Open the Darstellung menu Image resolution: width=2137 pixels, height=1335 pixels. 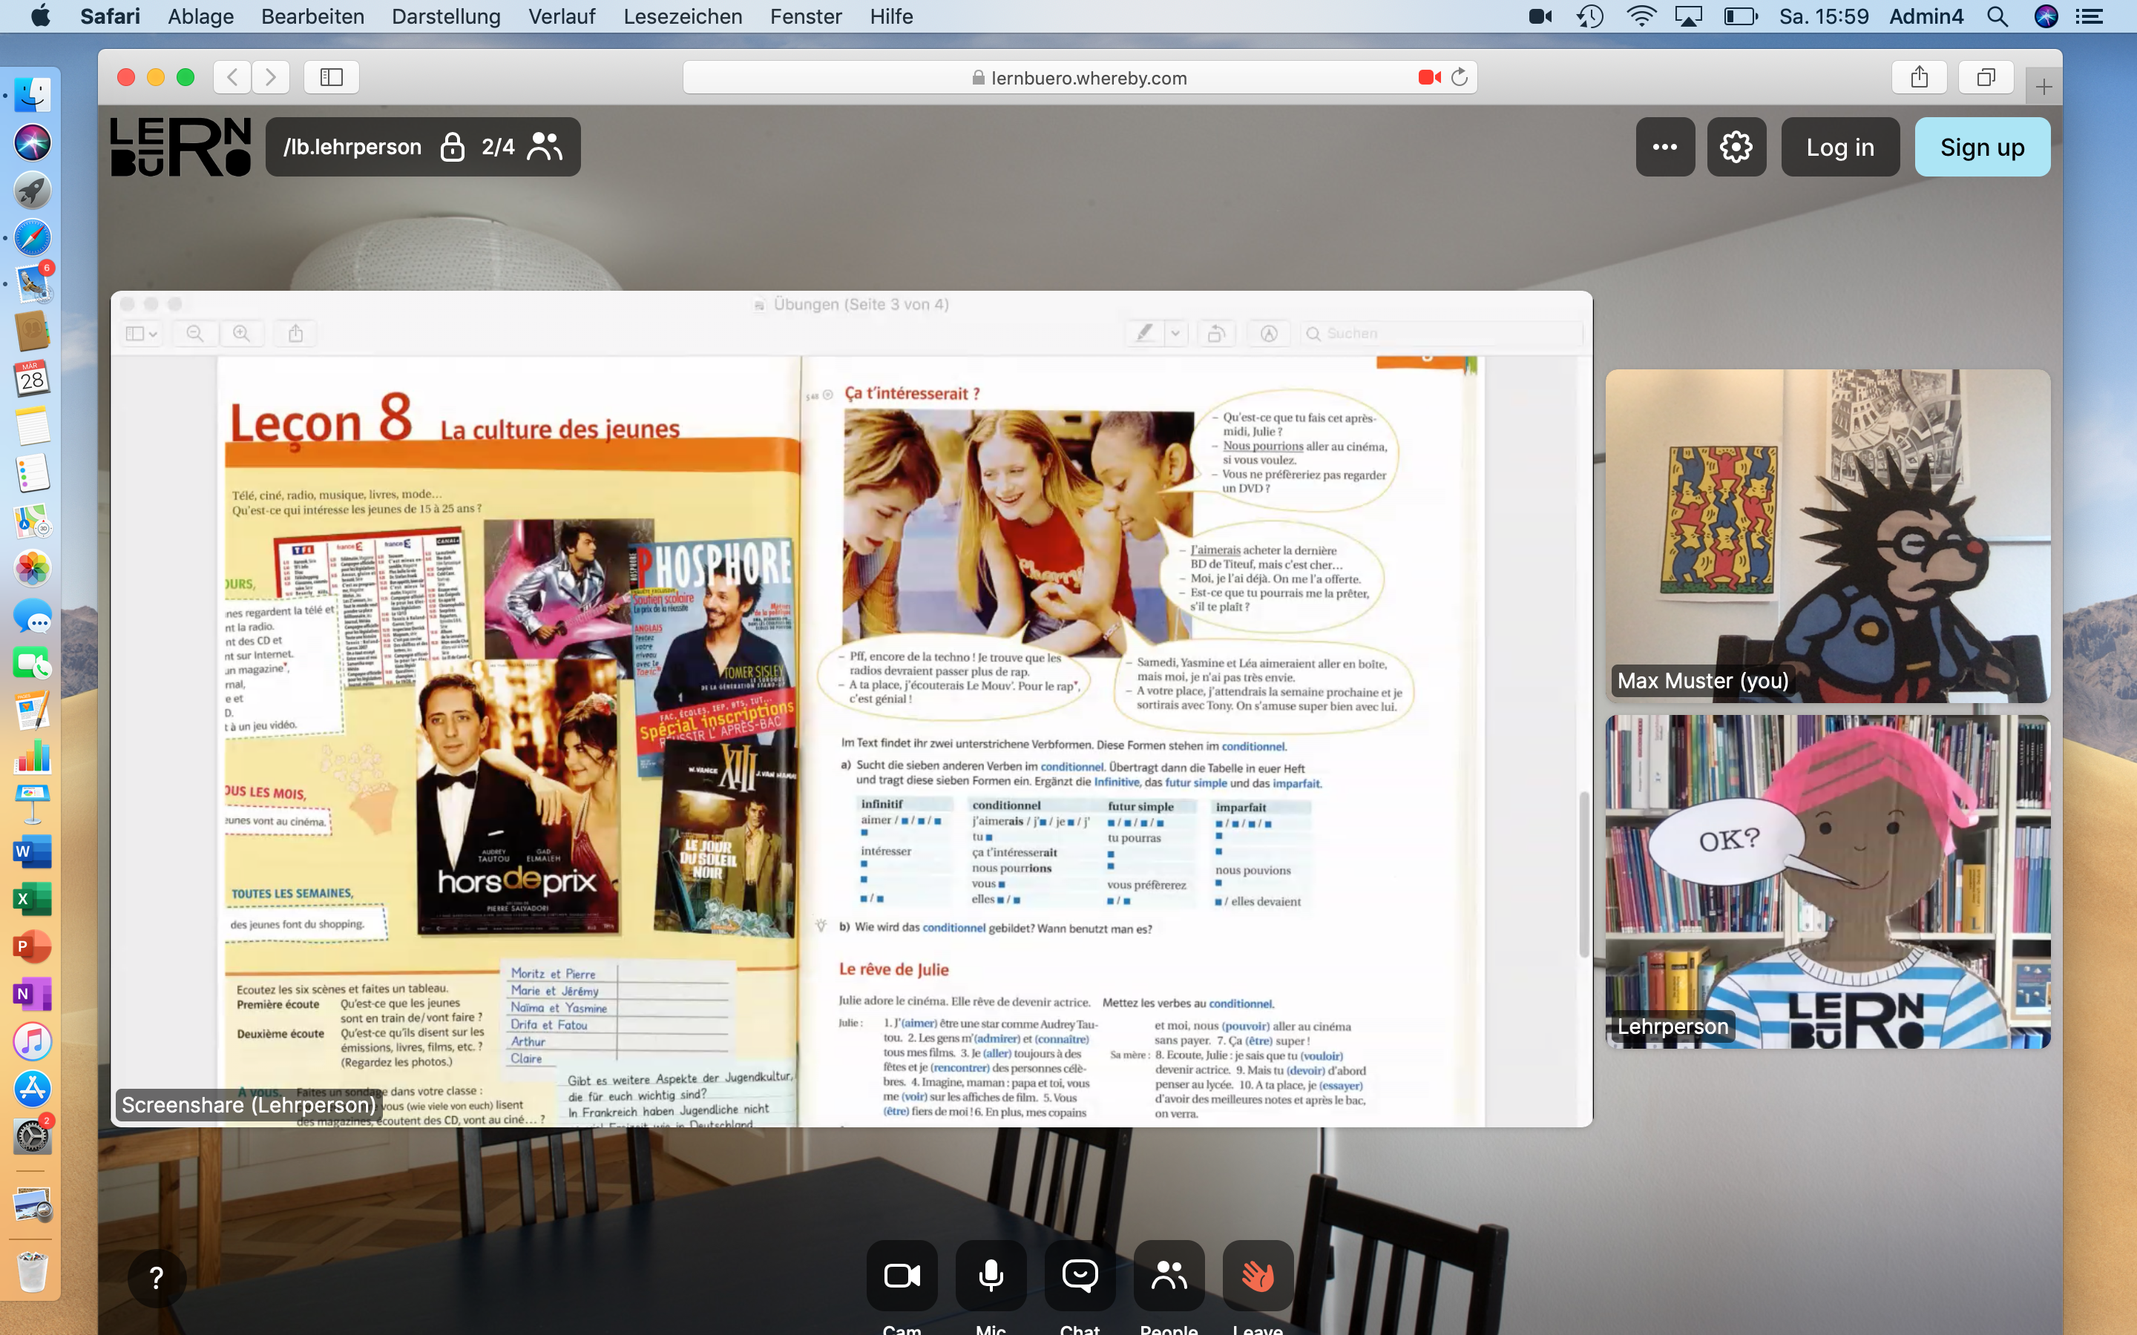446,16
